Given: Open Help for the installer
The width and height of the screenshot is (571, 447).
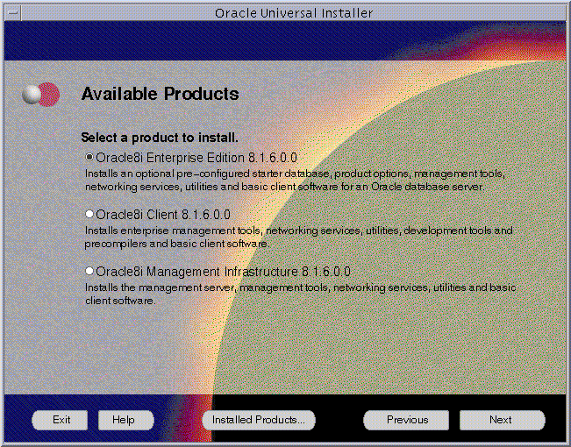Looking at the screenshot, I should [x=126, y=420].
